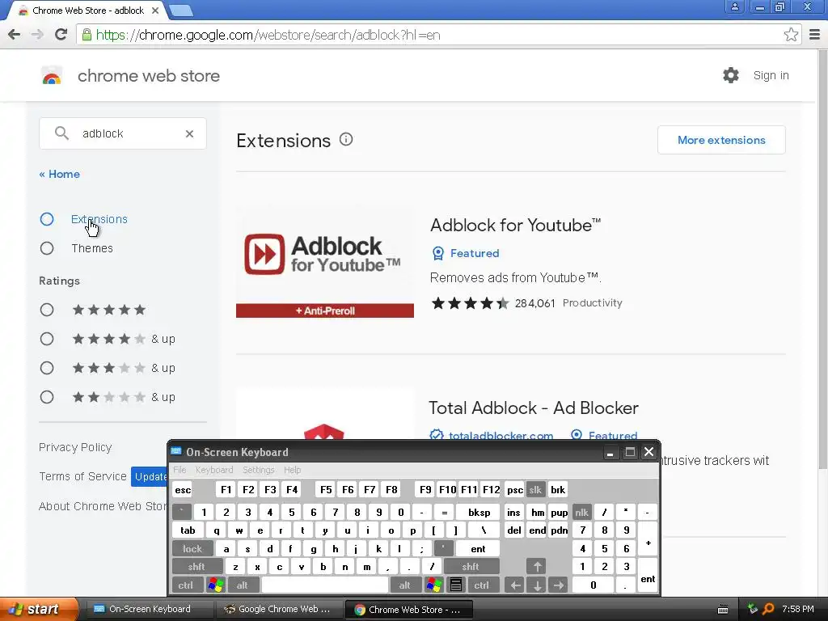The width and height of the screenshot is (828, 621).
Task: Open the Adblock for Youtube thumbnail image
Action: pyautogui.click(x=325, y=262)
